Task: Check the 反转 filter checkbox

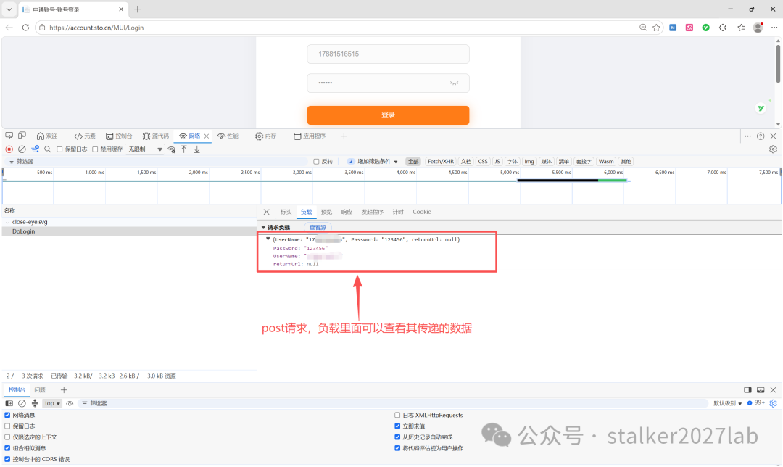Action: point(316,161)
